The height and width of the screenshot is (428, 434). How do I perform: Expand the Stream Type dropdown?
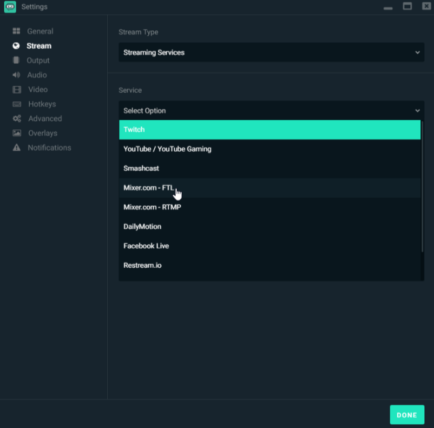click(x=271, y=52)
